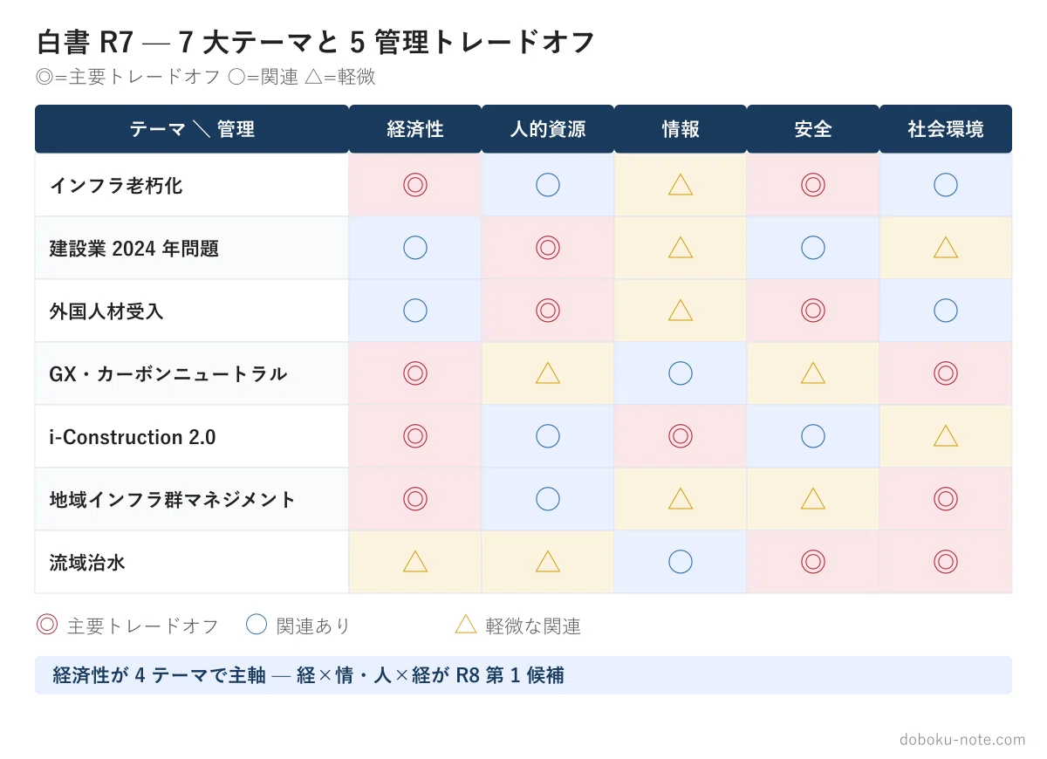Click the triangle icon in インフラ老朽化 情報 cell
1047x759 pixels.
click(x=681, y=185)
